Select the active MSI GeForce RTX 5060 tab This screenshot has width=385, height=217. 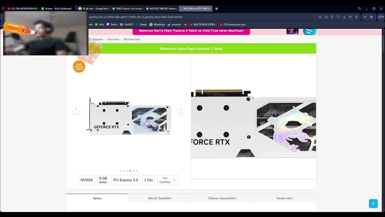pos(196,9)
